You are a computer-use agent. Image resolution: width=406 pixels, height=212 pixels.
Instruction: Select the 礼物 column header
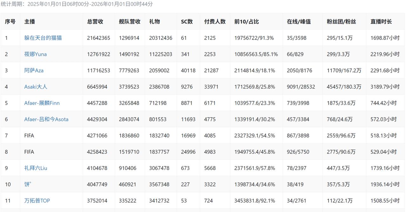(154, 22)
